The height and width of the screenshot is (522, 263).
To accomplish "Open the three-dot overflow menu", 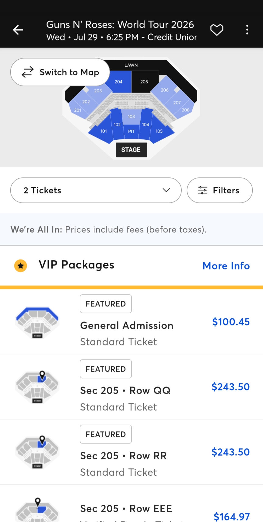I will click(x=247, y=30).
